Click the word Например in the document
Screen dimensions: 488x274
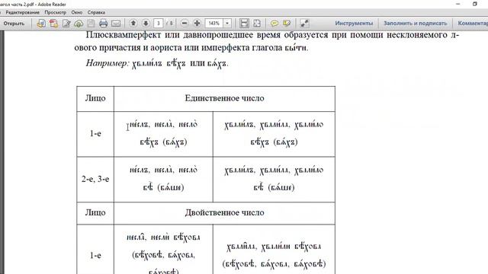[x=107, y=63]
